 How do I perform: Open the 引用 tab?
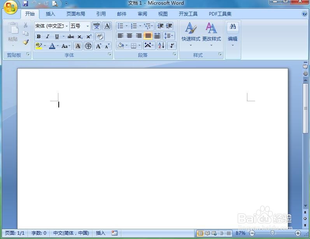click(x=101, y=14)
